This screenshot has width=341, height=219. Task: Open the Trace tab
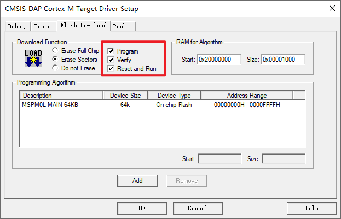(42, 26)
